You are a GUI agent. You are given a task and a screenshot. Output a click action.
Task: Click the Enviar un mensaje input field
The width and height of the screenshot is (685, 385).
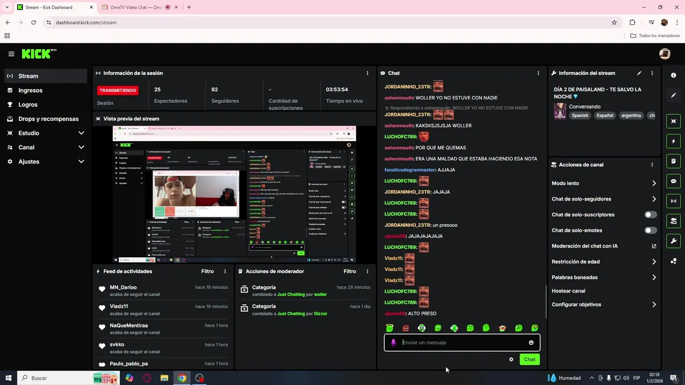(x=462, y=343)
